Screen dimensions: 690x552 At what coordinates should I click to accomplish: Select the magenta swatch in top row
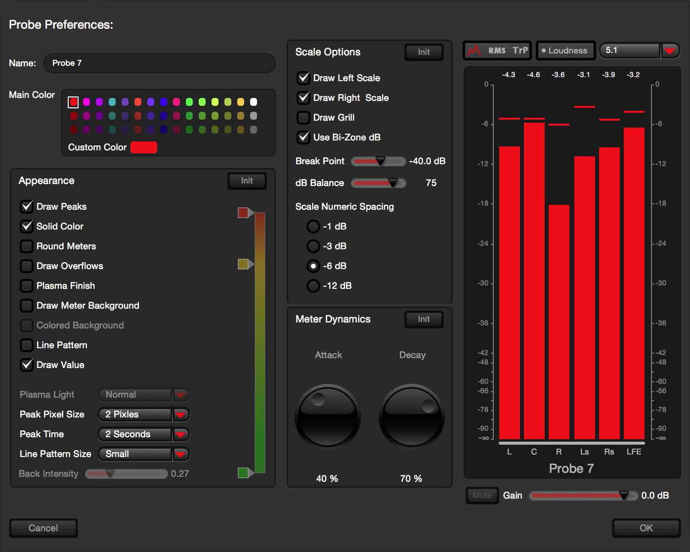pos(86,102)
